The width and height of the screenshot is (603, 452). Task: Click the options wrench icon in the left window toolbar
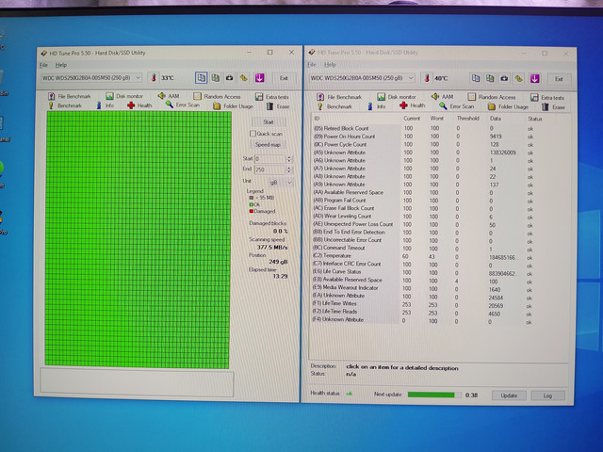[244, 78]
